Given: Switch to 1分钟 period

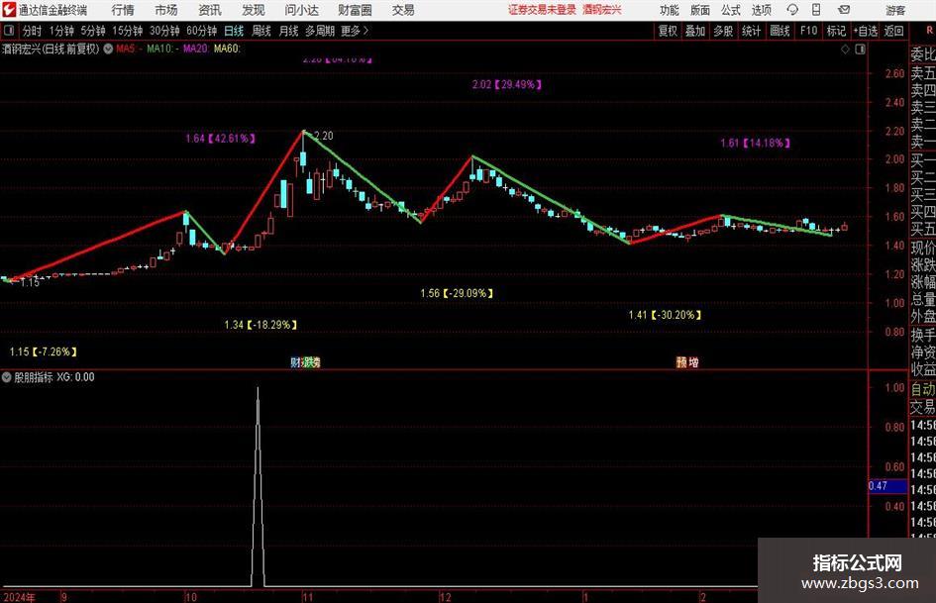Looking at the screenshot, I should (61, 31).
